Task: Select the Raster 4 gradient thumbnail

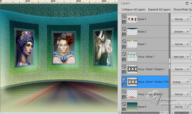Action: [132, 107]
